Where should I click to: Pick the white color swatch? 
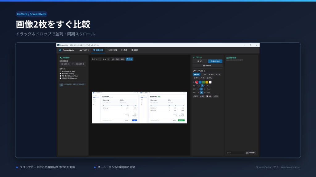(210, 82)
